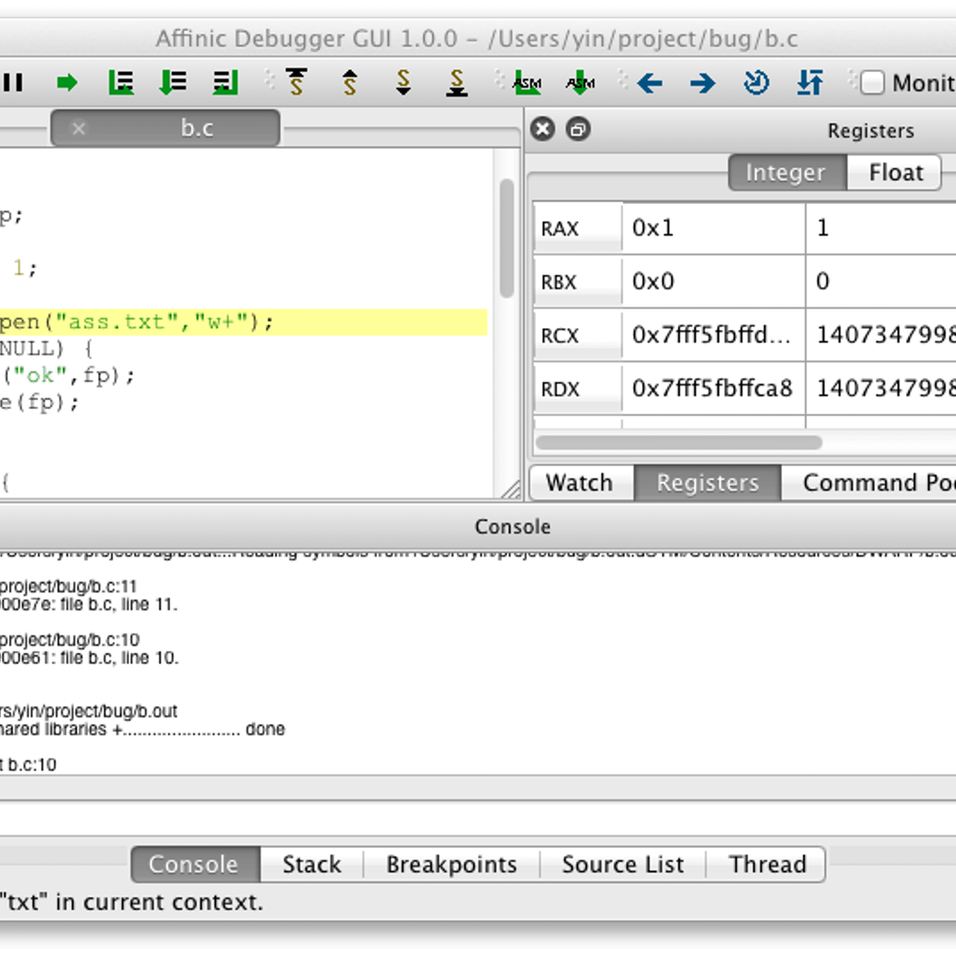956x956 pixels.
Task: Open the Thread tab
Action: coord(767,864)
